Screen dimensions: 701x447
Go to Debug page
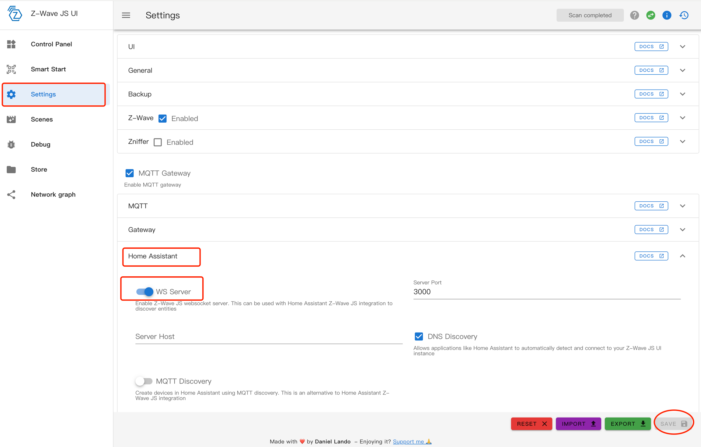point(40,144)
